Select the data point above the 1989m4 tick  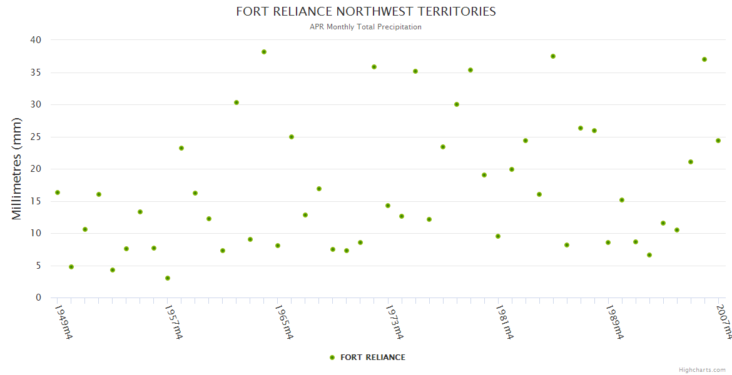pos(608,242)
